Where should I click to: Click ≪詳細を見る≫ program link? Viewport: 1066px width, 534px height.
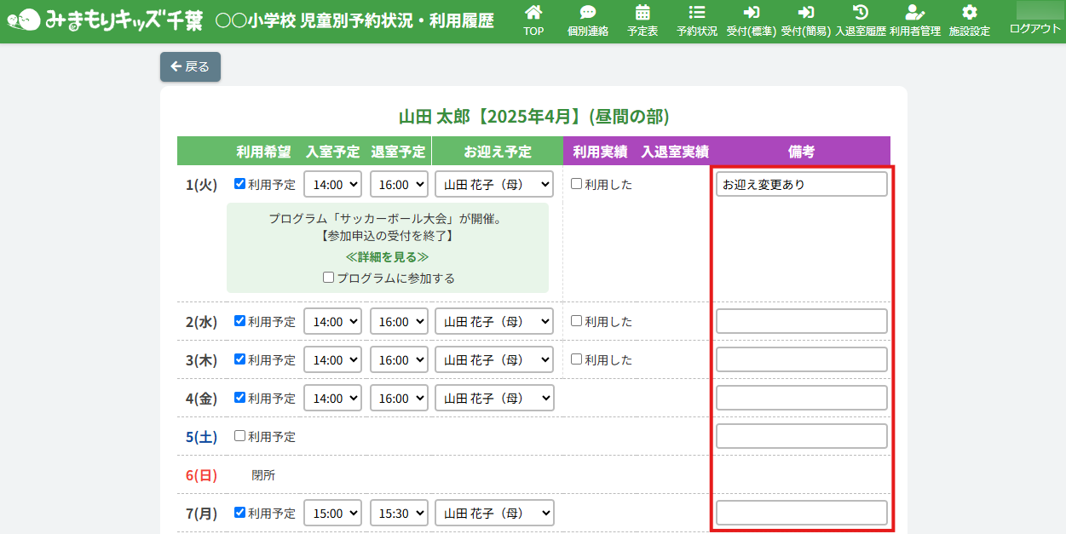pyautogui.click(x=387, y=256)
